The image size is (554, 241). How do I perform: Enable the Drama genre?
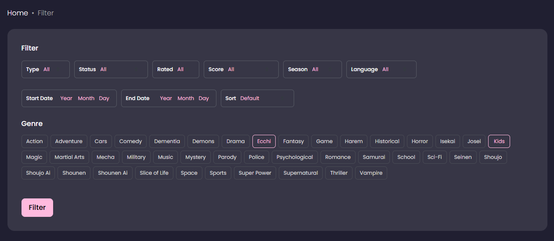coord(236,141)
